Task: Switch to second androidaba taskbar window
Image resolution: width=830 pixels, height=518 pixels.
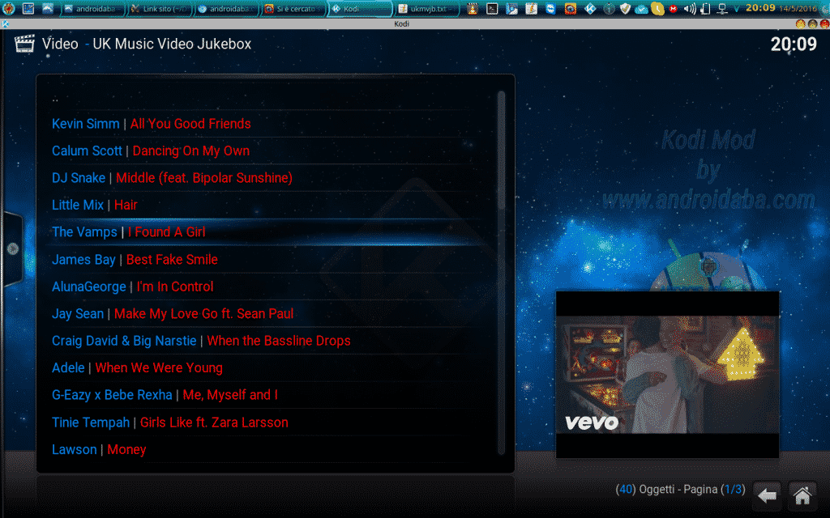Action: point(227,9)
